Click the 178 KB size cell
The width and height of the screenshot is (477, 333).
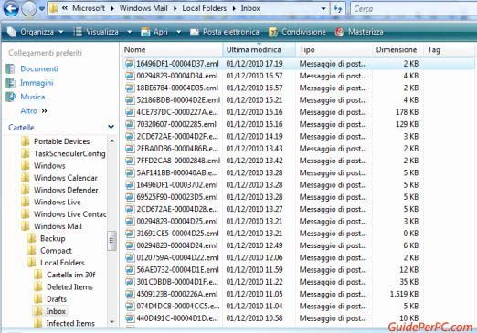(407, 112)
